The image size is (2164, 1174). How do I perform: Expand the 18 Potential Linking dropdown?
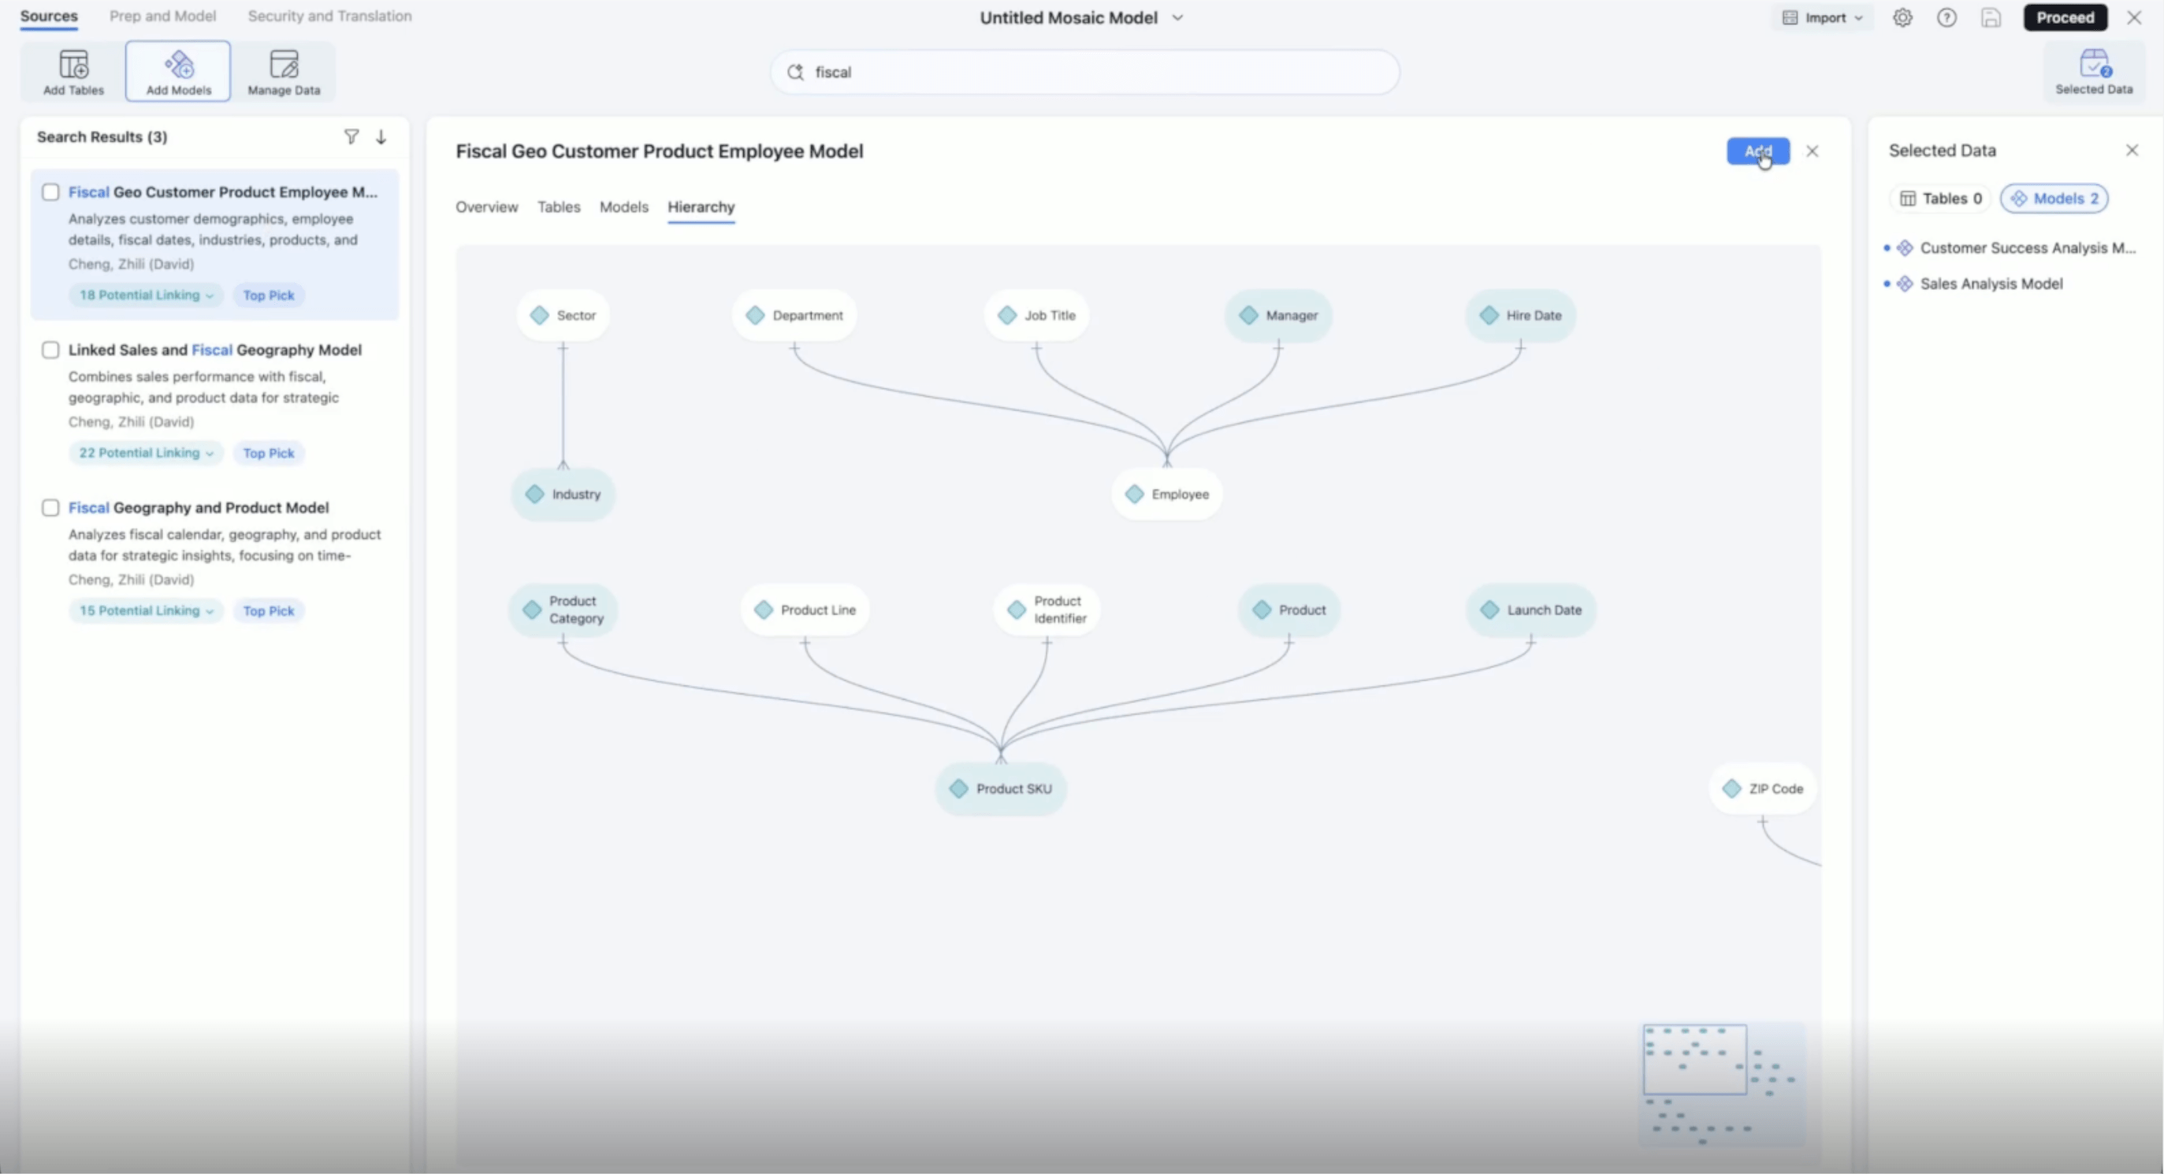point(146,295)
